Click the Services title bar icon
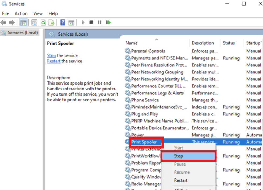The width and height of the screenshot is (263, 190). 4,4
